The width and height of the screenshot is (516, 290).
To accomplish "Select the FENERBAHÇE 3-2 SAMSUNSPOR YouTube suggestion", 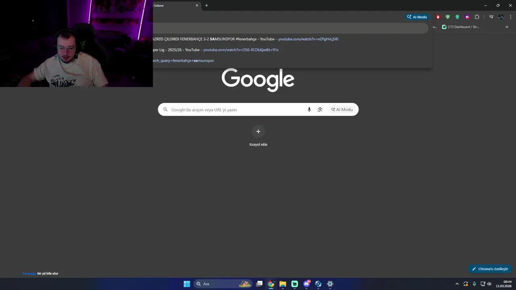I will pos(290,39).
